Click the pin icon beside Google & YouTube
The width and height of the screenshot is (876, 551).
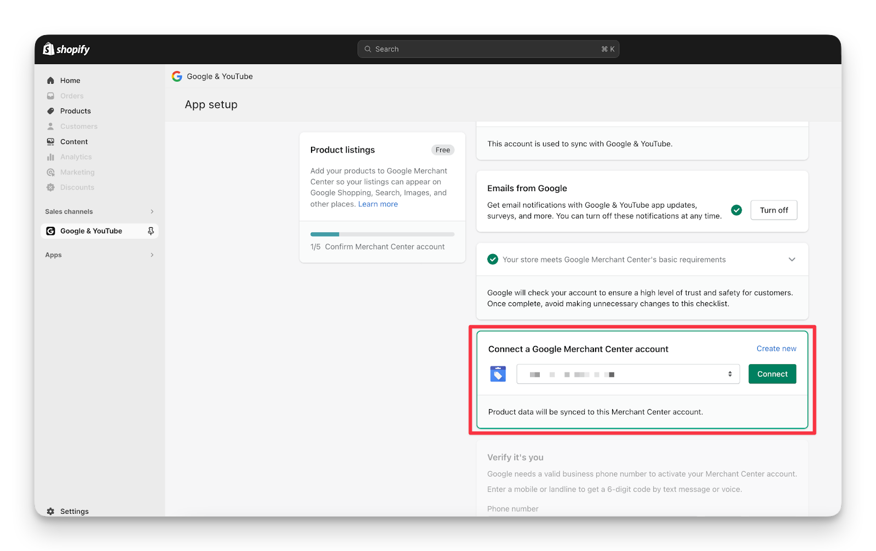coord(151,231)
